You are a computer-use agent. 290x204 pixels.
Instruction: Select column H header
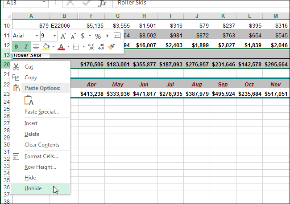[x=144, y=16]
